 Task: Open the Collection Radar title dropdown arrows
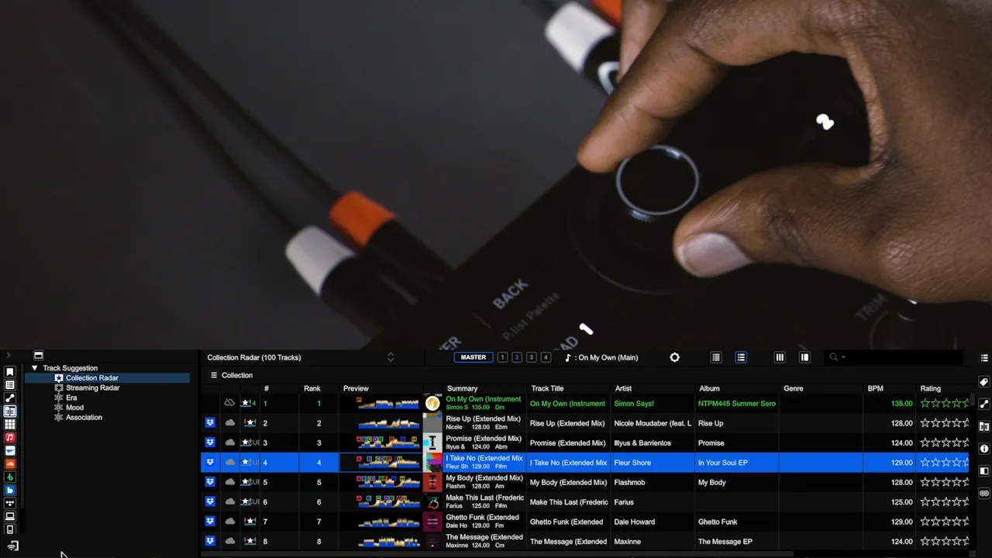tap(391, 357)
